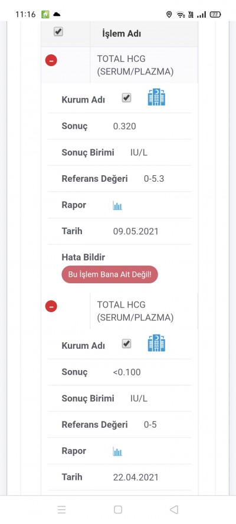Tap the location icon in status bar
The image size is (236, 524).
click(x=169, y=14)
